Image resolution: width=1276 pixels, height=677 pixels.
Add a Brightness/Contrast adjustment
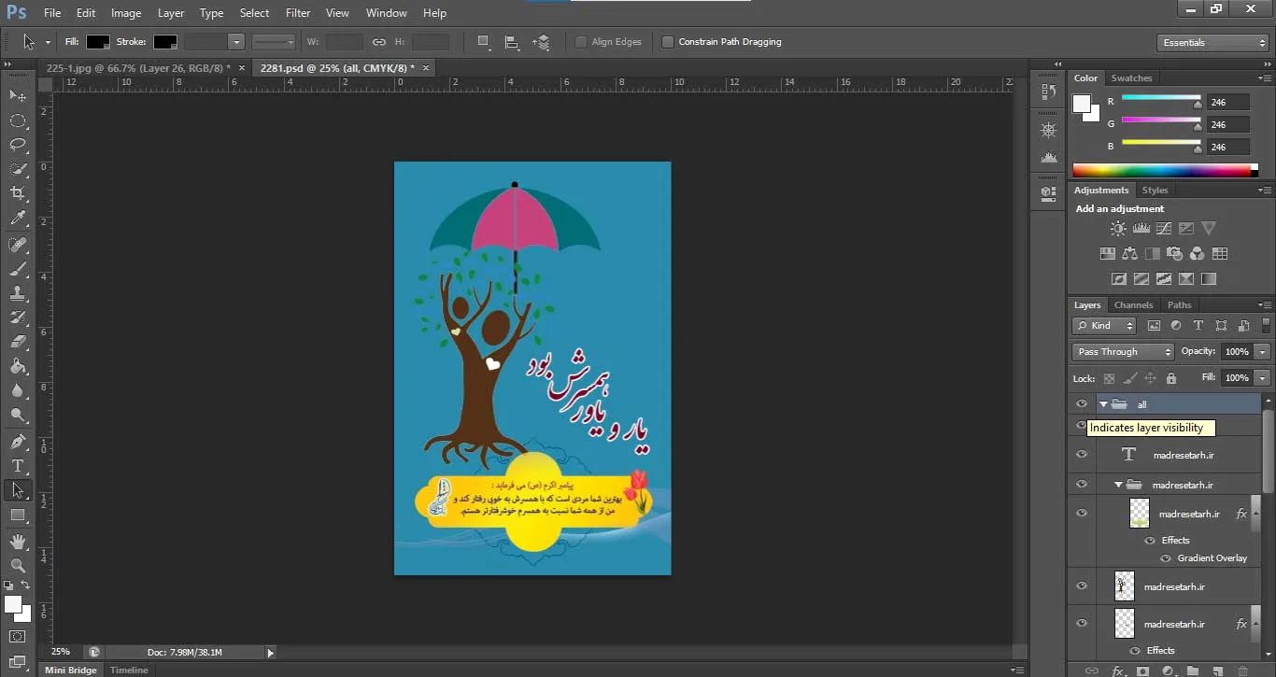pos(1118,228)
